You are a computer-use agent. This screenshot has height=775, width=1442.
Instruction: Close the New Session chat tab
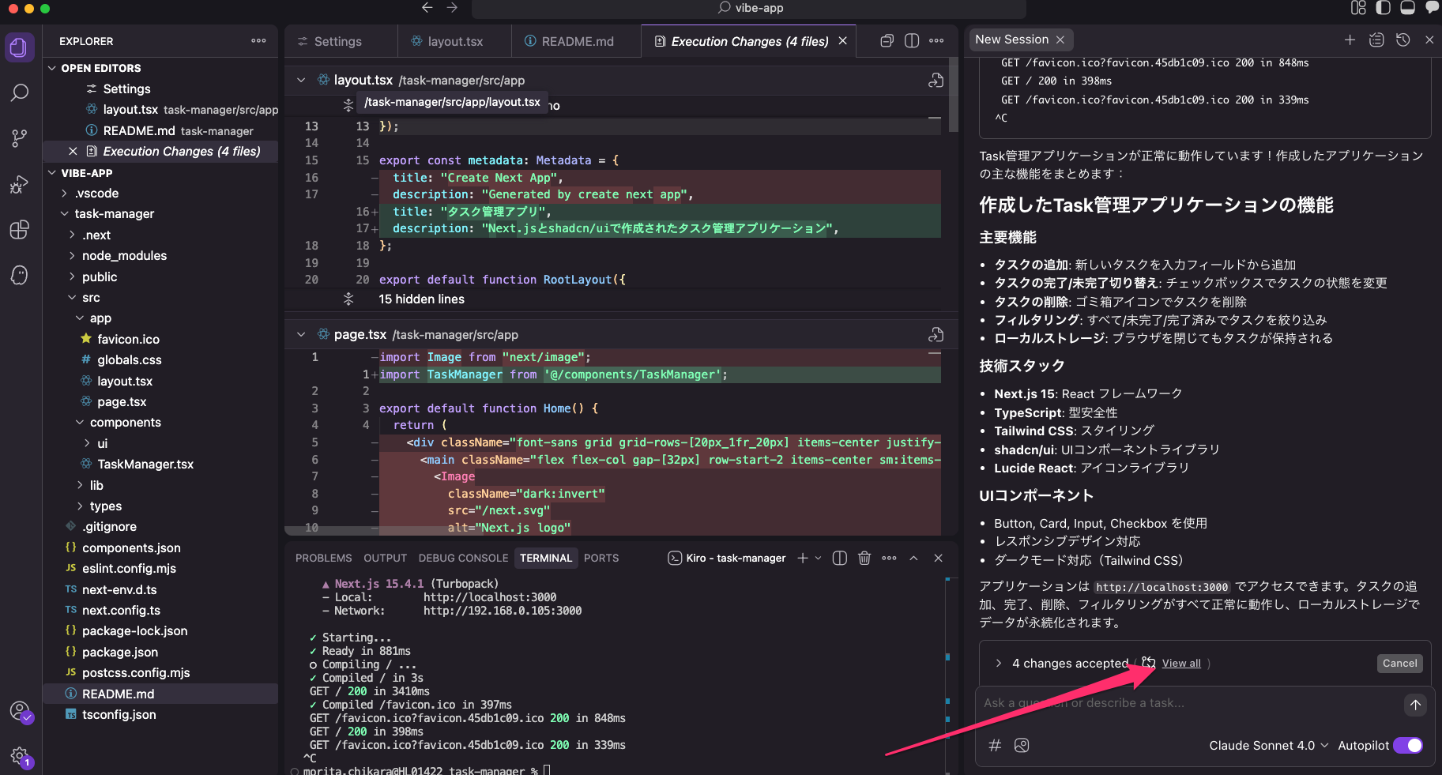point(1060,40)
